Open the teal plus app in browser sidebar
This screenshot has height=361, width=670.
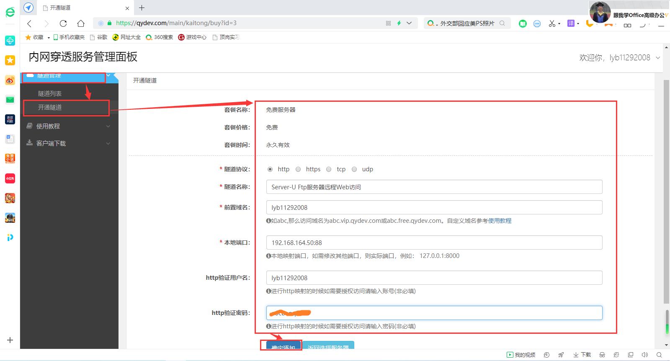click(x=10, y=41)
